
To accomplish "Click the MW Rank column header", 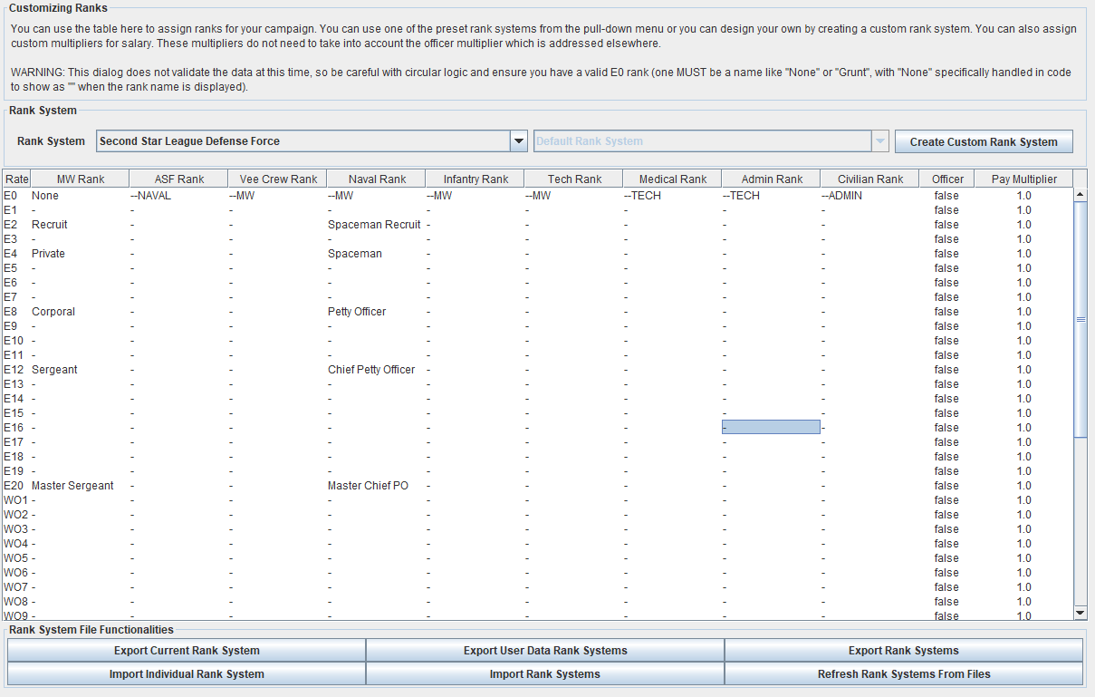I will tap(80, 179).
